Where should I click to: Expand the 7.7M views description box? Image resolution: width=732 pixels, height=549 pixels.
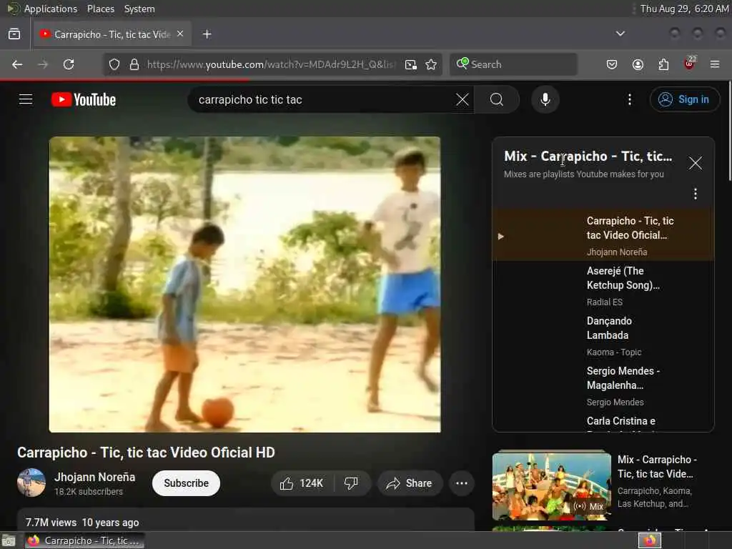(x=246, y=520)
